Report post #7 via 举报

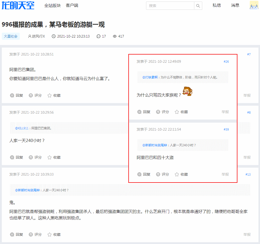[247, 95]
